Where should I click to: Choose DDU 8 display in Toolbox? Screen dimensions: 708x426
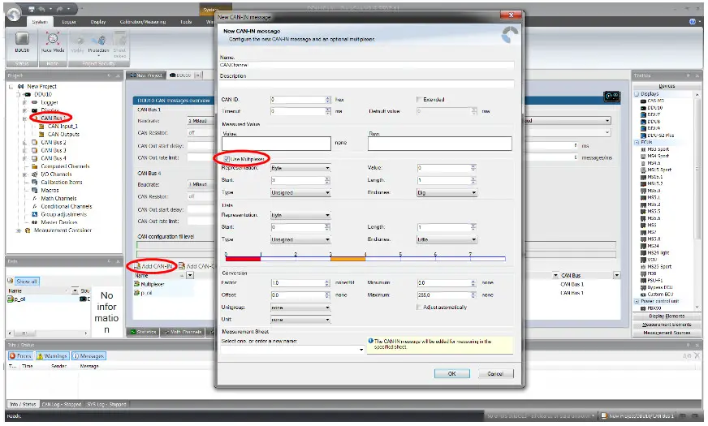click(x=654, y=122)
